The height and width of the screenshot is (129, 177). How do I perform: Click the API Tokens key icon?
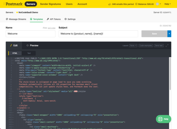point(48,19)
